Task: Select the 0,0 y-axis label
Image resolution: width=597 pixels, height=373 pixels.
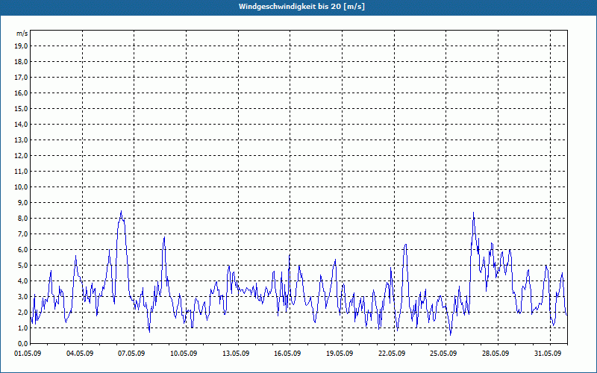Action: point(22,343)
